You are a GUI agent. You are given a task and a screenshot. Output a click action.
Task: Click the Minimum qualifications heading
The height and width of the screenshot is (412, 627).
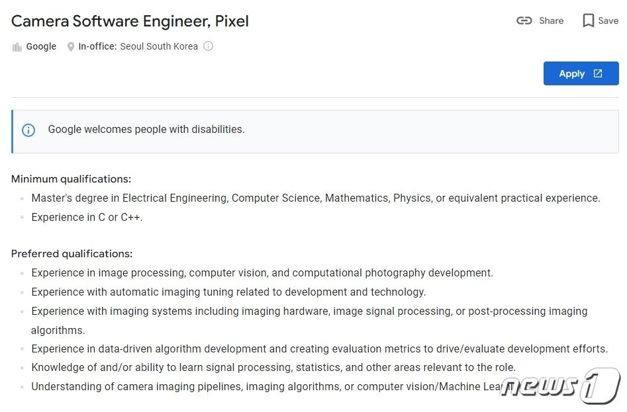(x=72, y=179)
